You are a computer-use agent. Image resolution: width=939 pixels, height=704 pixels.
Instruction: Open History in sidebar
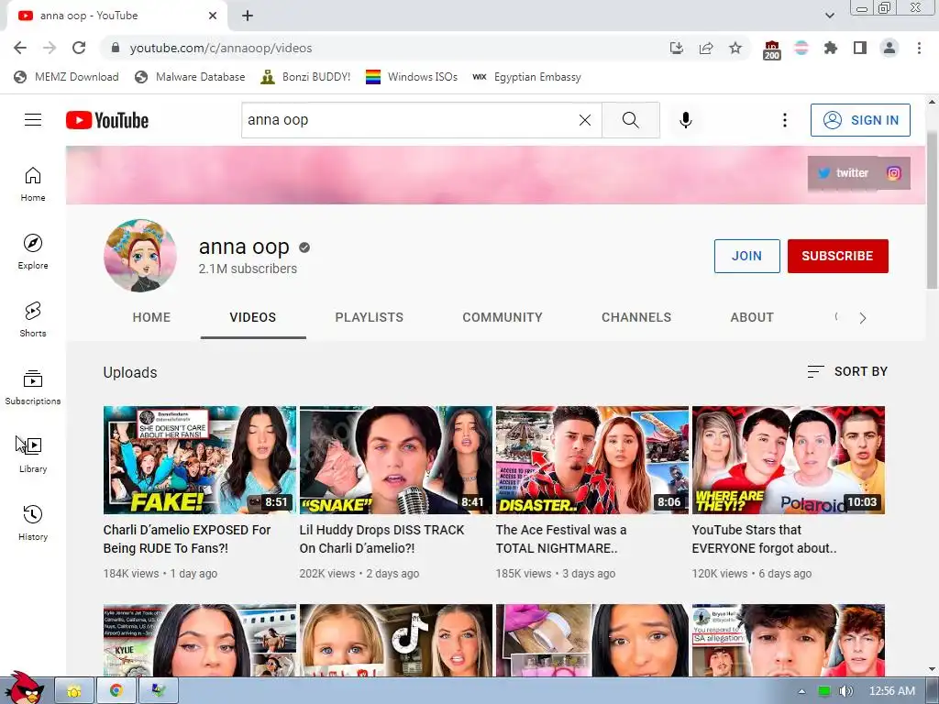33,522
